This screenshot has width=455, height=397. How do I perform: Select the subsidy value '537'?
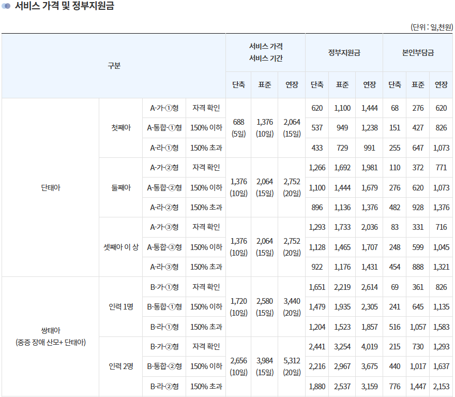pos(317,127)
